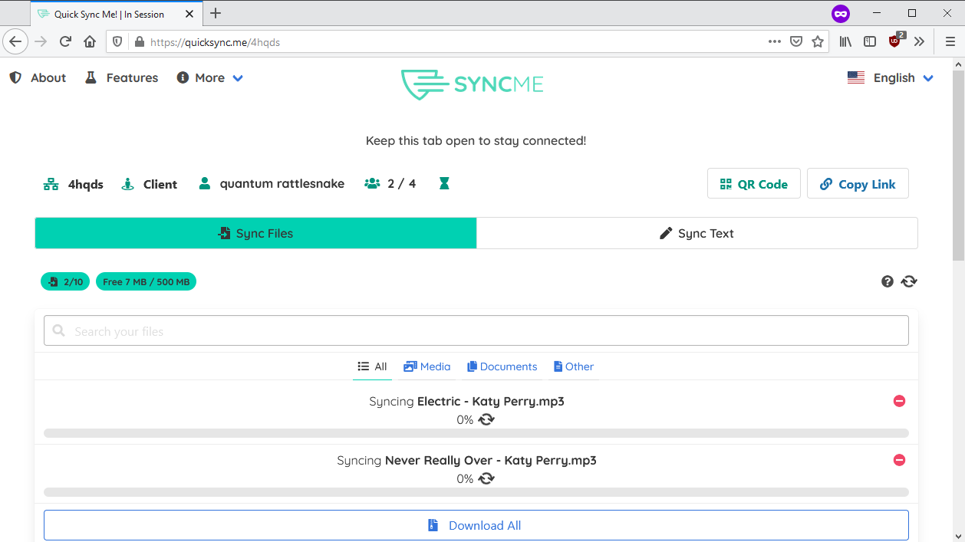Click the Copy Link button
Image resolution: width=965 pixels, height=542 pixels.
click(858, 184)
